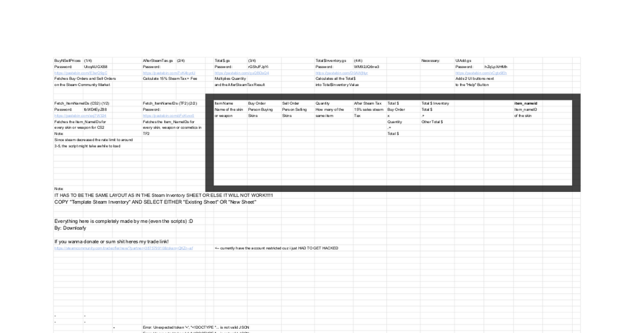Select the 'Item Name' header cell
The width and height of the screenshot is (634, 333).
224,103
